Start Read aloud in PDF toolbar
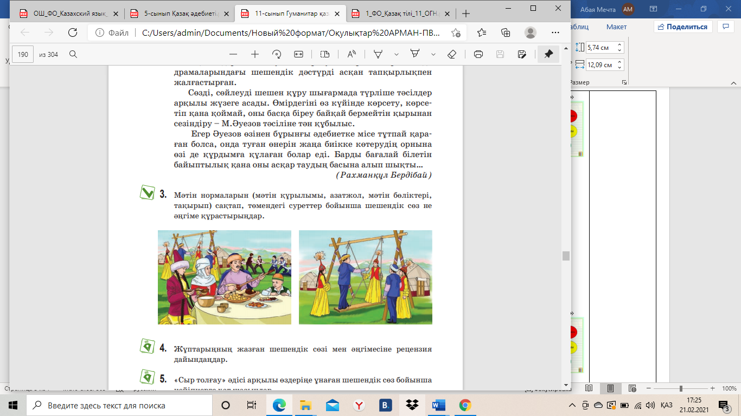Viewport: 741px width, 416px height. pyautogui.click(x=352, y=54)
